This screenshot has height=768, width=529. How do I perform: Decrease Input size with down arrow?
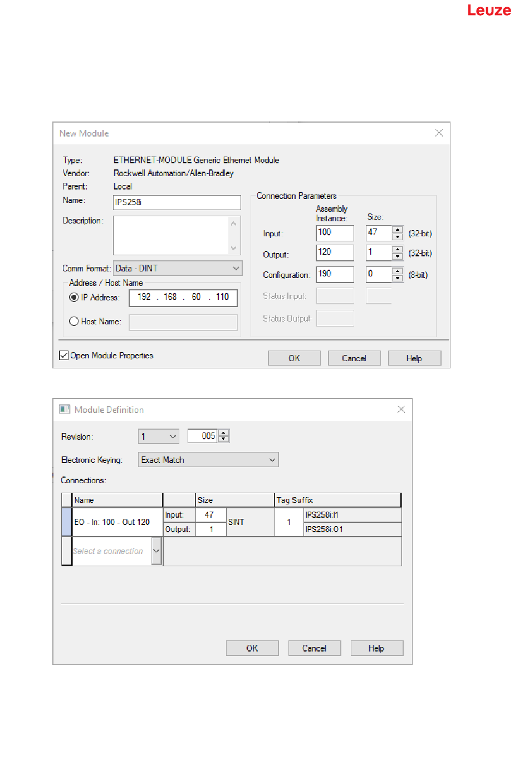pyautogui.click(x=398, y=237)
